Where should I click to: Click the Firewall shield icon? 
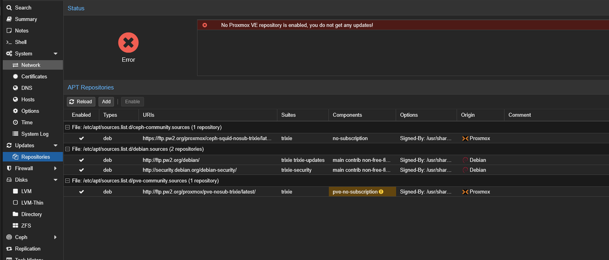[x=9, y=169]
